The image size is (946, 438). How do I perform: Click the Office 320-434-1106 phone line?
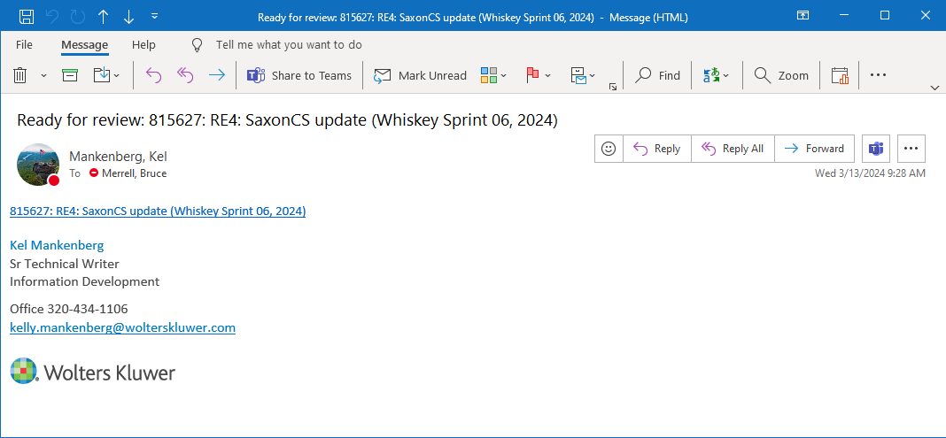click(69, 309)
